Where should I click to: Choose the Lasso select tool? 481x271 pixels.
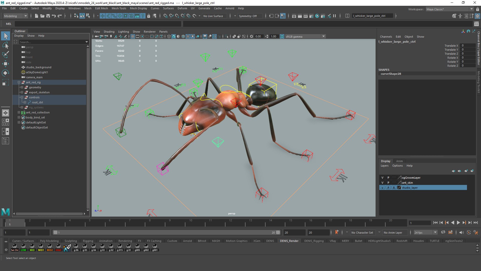[5, 45]
